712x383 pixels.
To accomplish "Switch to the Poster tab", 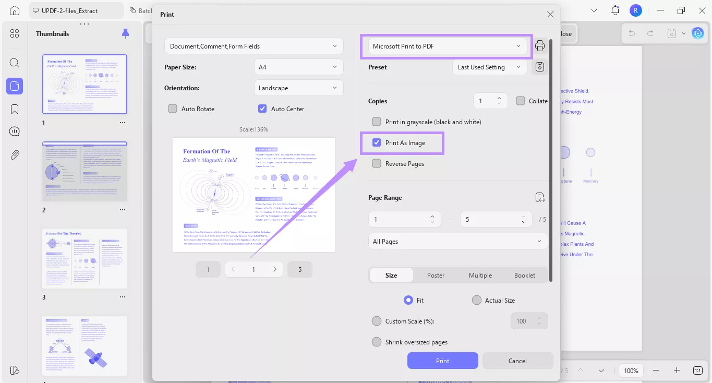I will pos(436,275).
